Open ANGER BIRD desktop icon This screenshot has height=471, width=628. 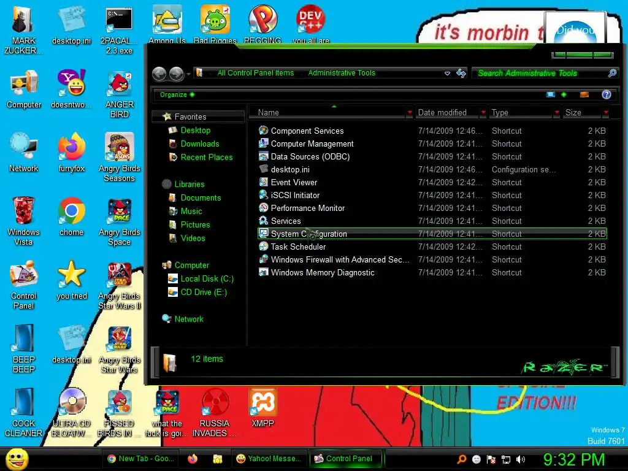[120, 94]
